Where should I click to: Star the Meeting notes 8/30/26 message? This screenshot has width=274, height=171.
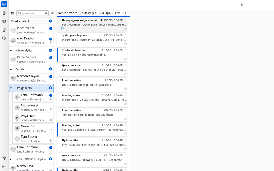[x=125, y=104]
